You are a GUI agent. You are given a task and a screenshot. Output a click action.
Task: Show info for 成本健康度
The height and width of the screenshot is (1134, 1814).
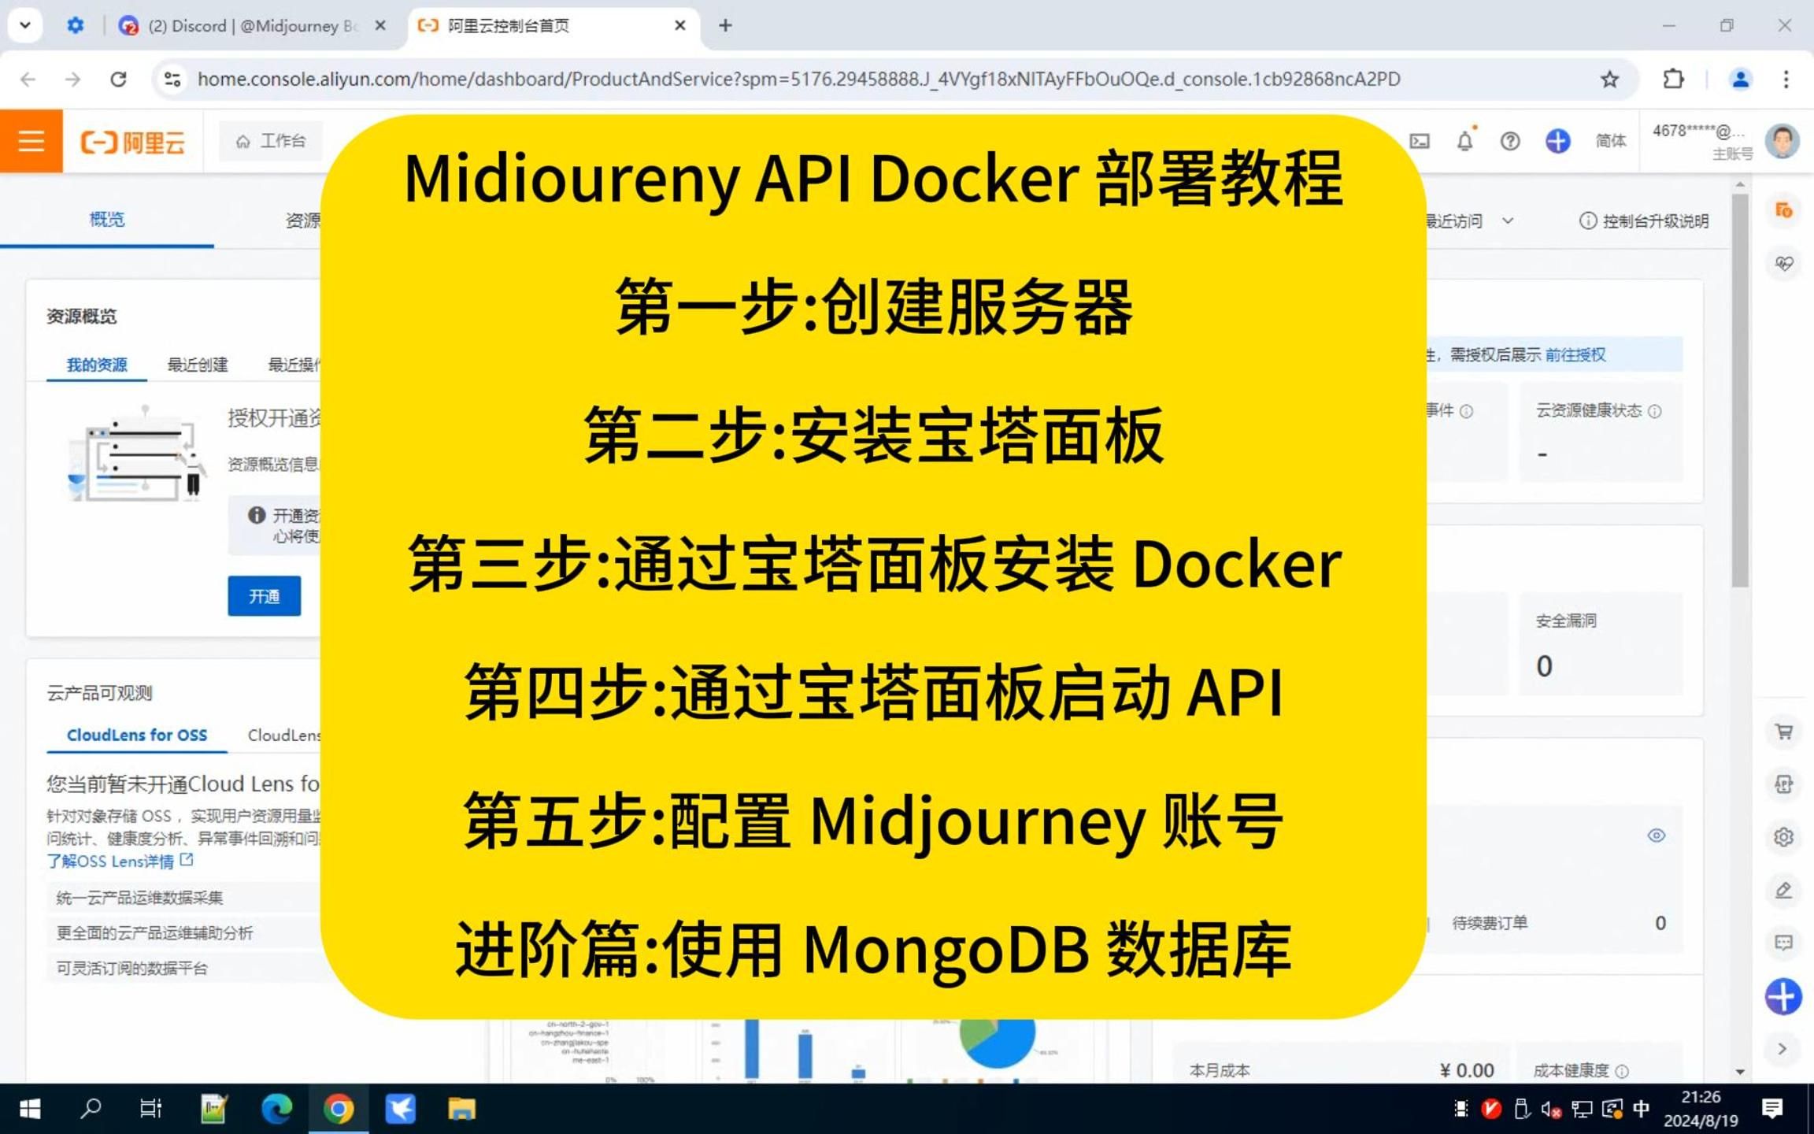pyautogui.click(x=1622, y=1071)
